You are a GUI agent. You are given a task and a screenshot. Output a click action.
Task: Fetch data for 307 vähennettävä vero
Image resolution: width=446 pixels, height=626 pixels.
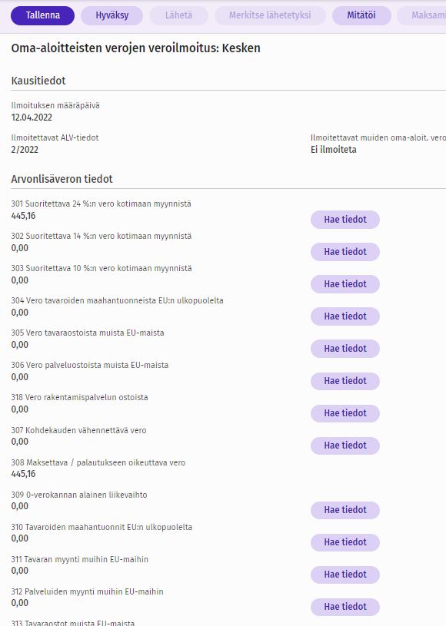tap(345, 445)
